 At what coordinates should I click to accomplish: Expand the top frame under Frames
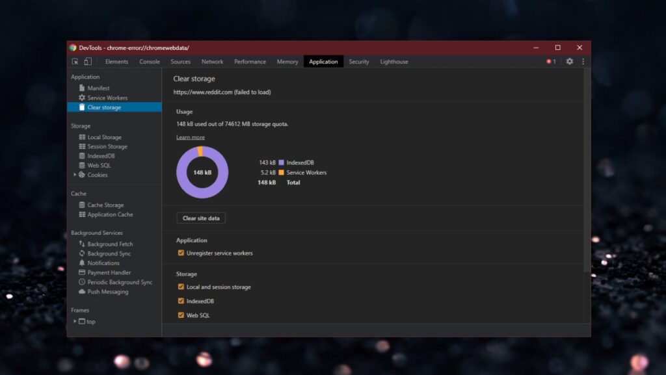[75, 321]
